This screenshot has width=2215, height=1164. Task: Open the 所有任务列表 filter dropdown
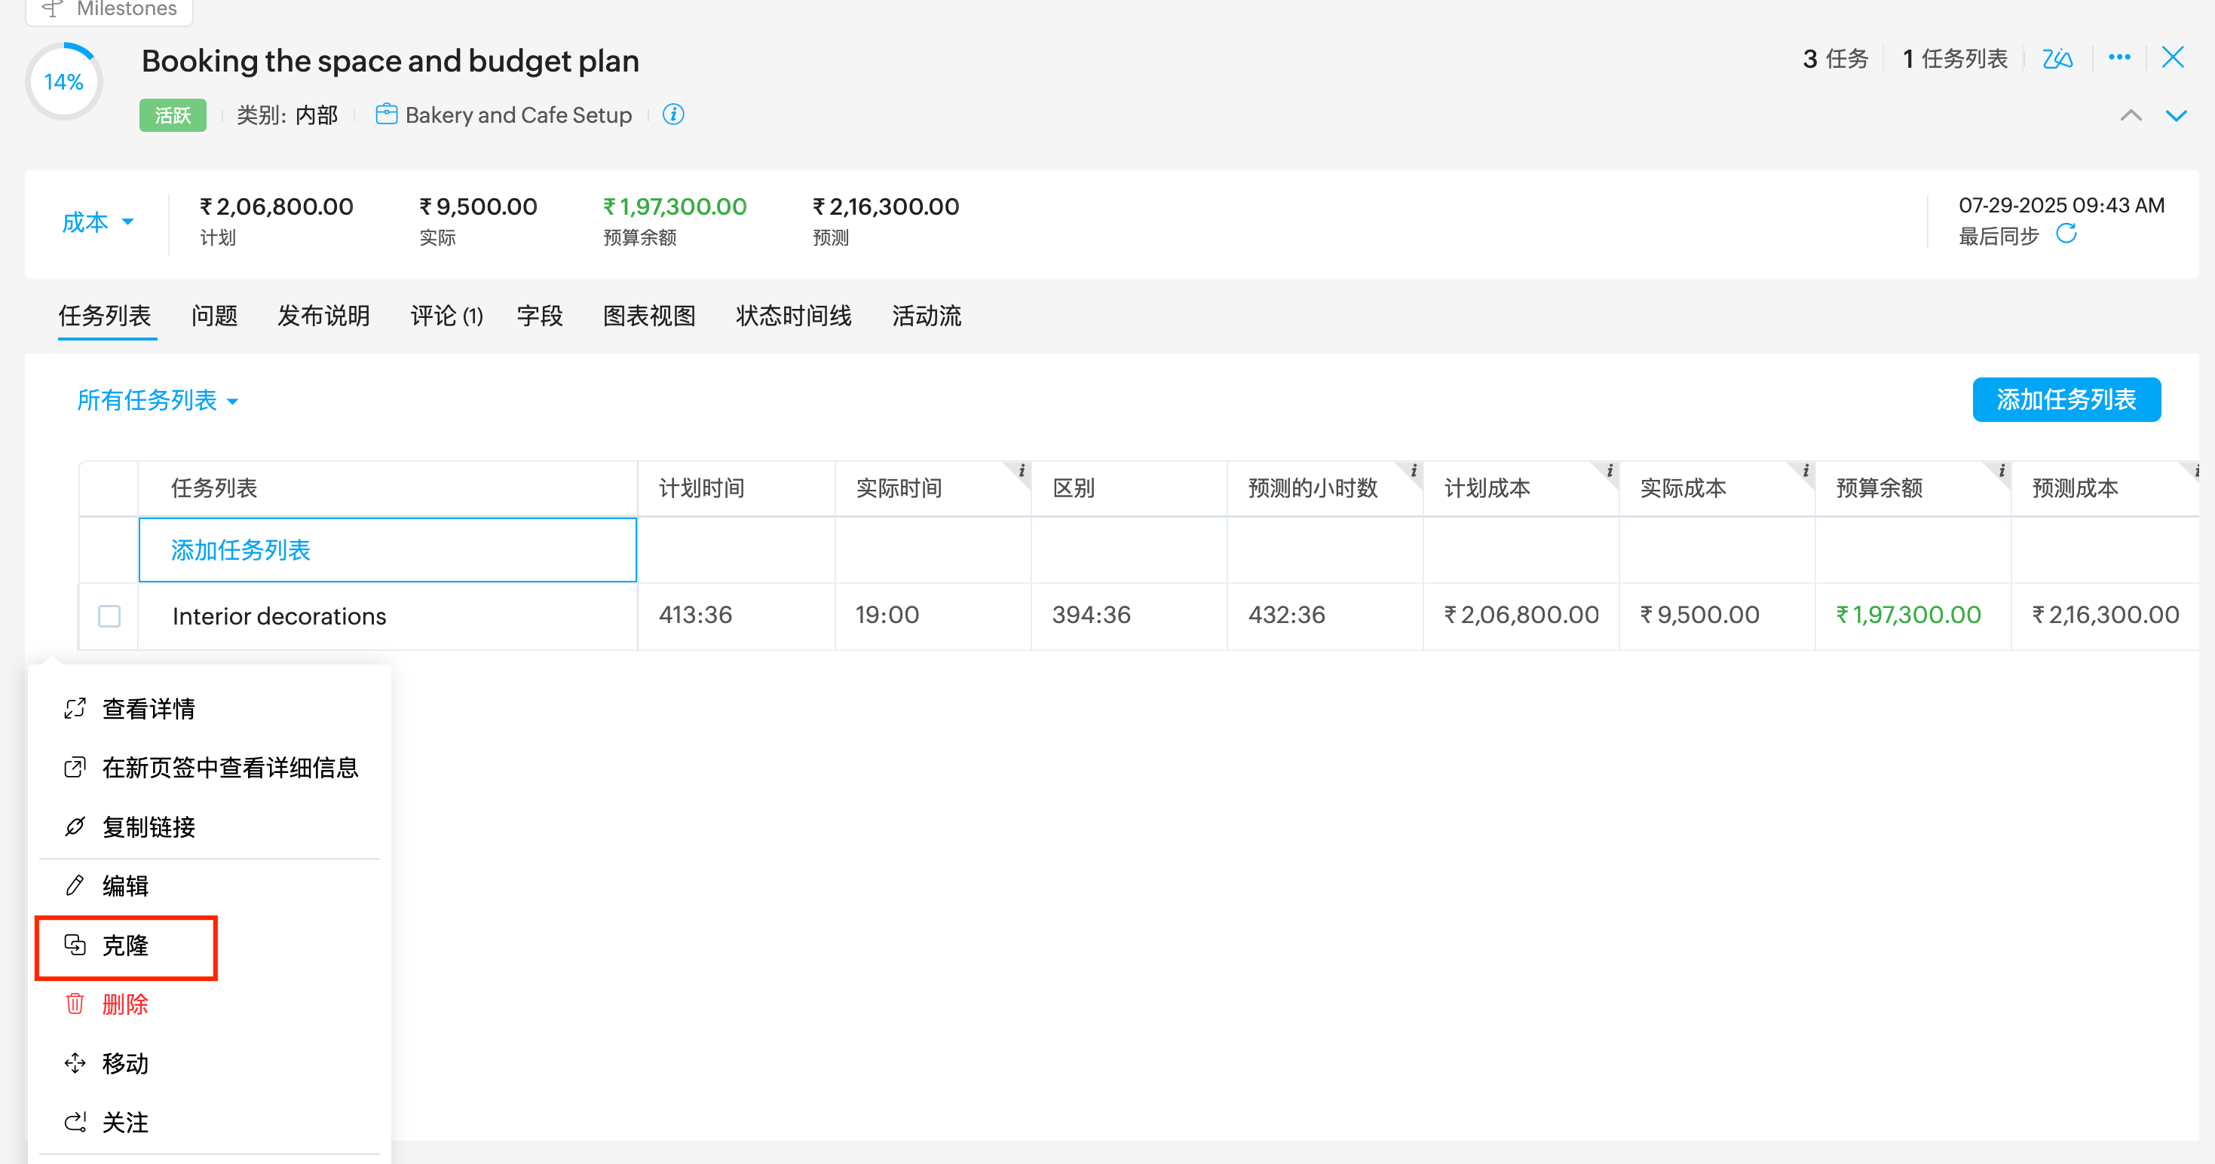[x=158, y=400]
